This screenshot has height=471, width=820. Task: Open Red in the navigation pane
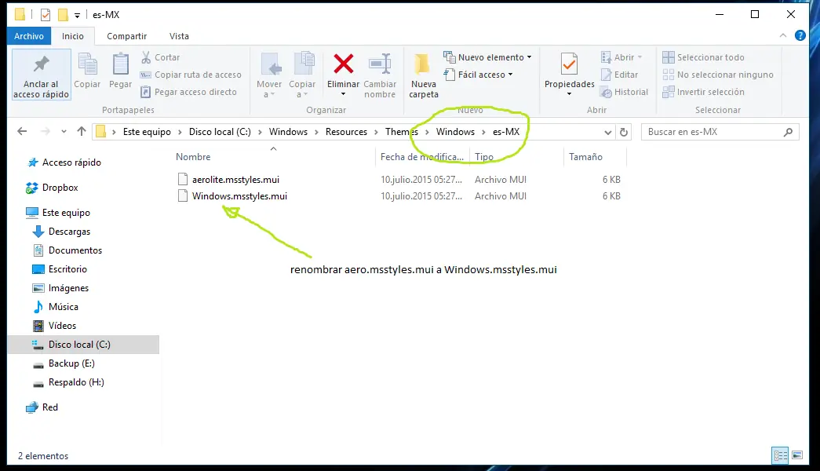(x=42, y=407)
